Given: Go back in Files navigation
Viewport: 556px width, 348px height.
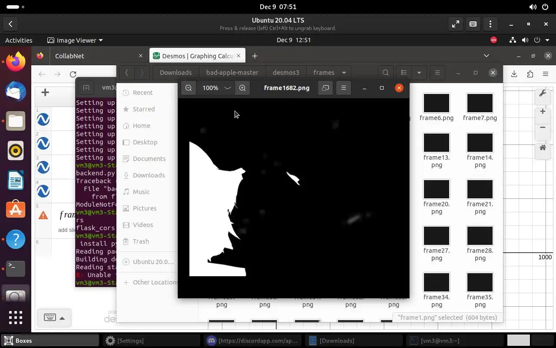Looking at the screenshot, I should tap(126, 73).
